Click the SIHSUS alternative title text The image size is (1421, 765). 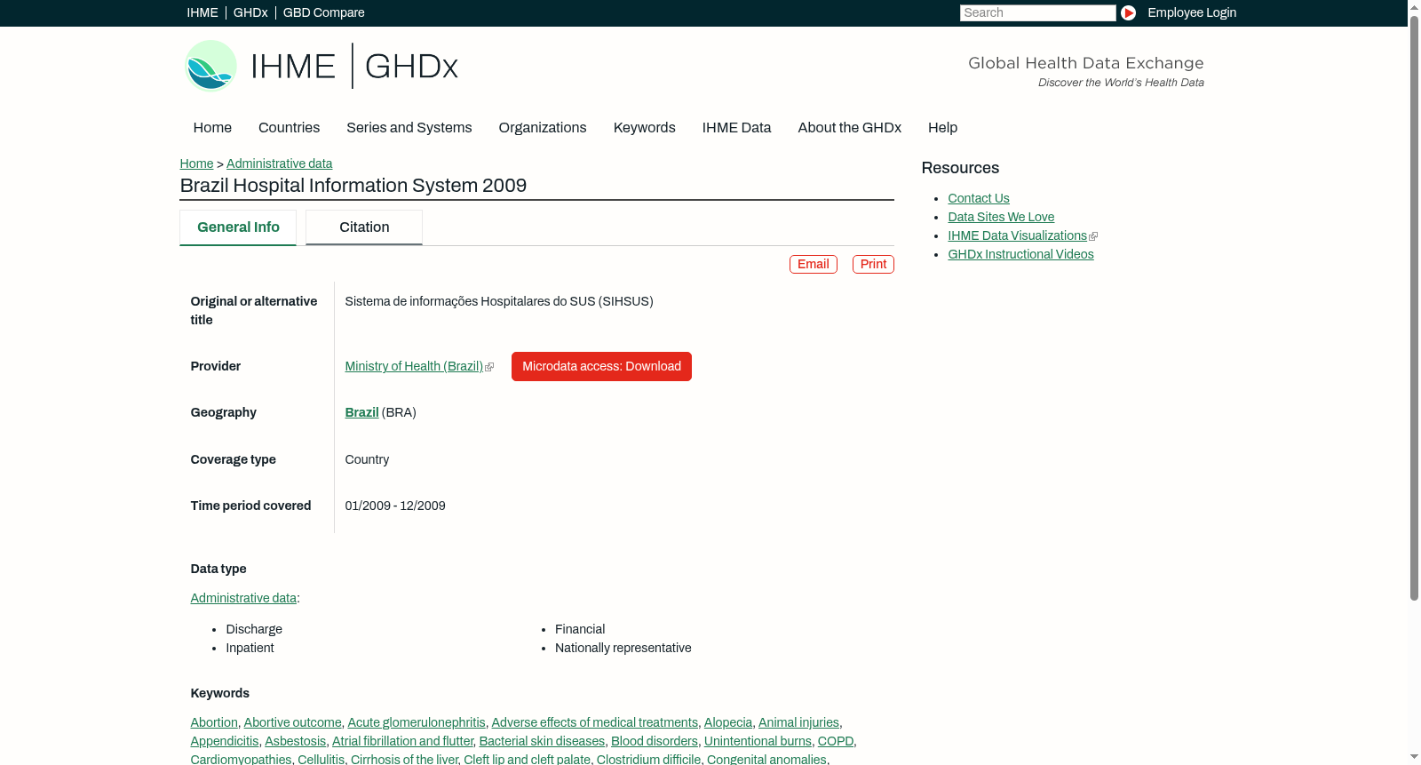(499, 301)
